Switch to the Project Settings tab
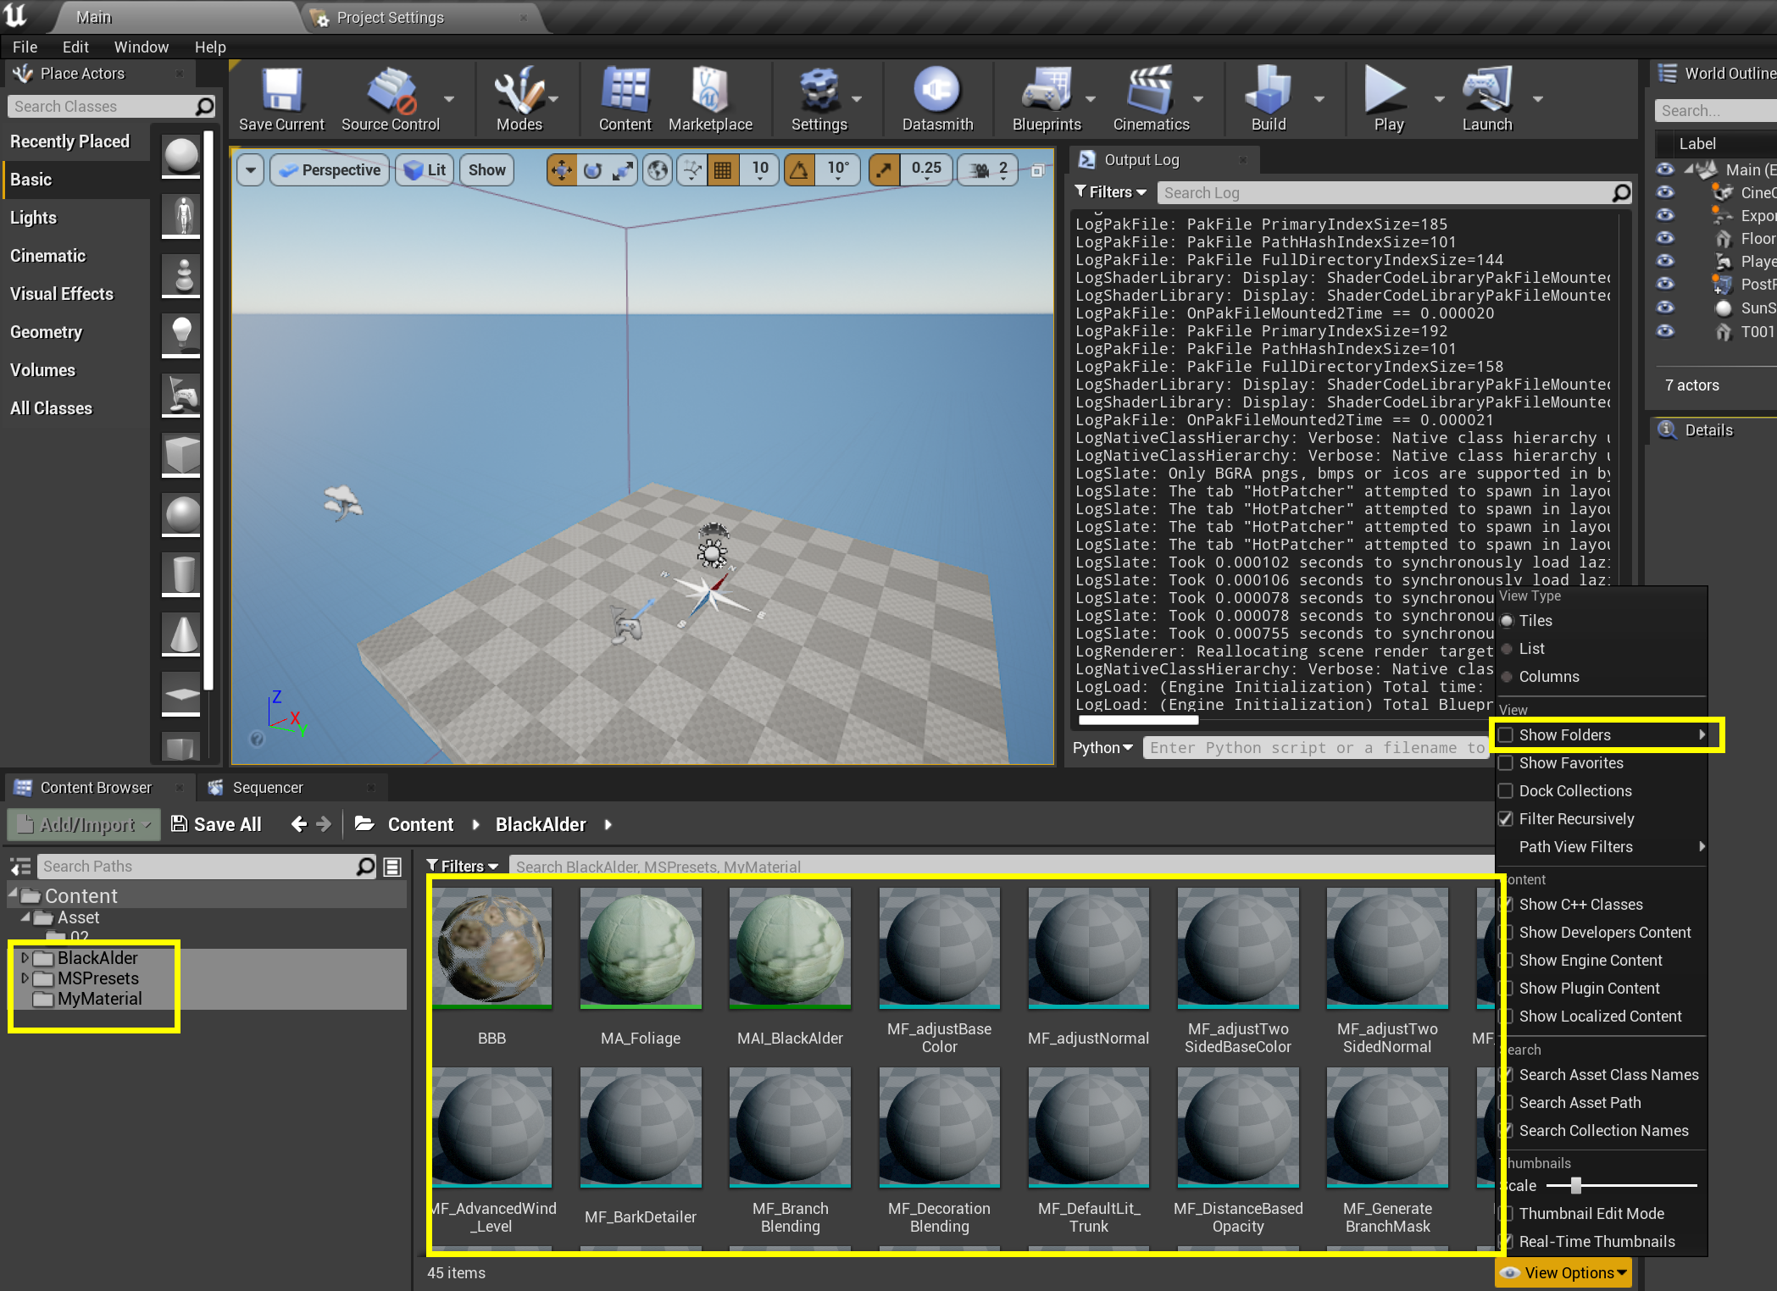1777x1291 pixels. [x=390, y=18]
